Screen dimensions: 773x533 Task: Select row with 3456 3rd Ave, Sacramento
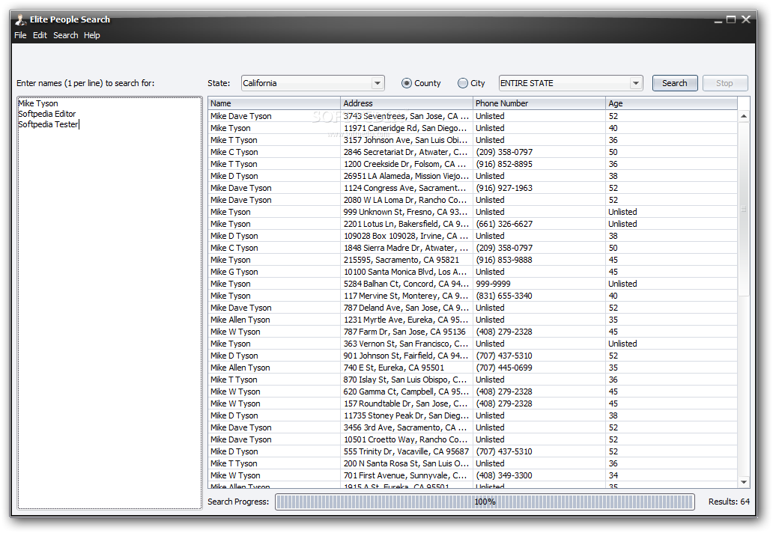tap(473, 428)
